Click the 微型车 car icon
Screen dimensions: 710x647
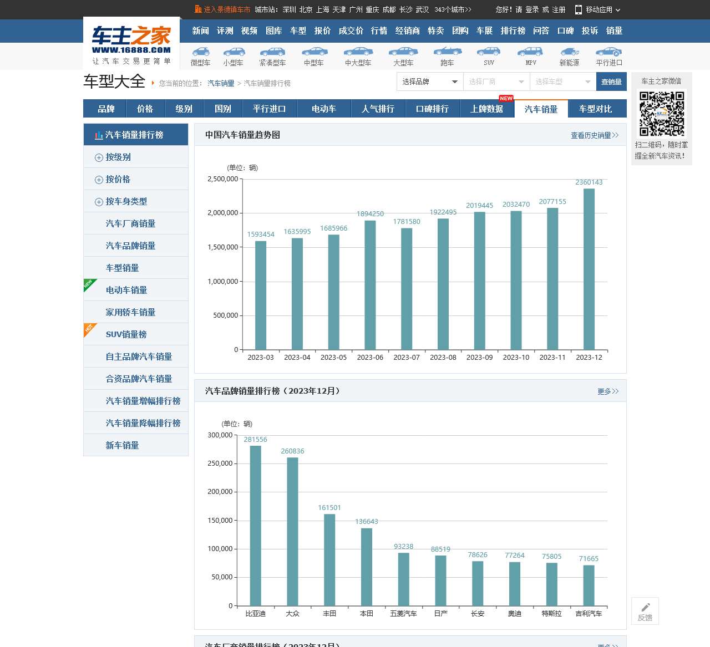(200, 52)
